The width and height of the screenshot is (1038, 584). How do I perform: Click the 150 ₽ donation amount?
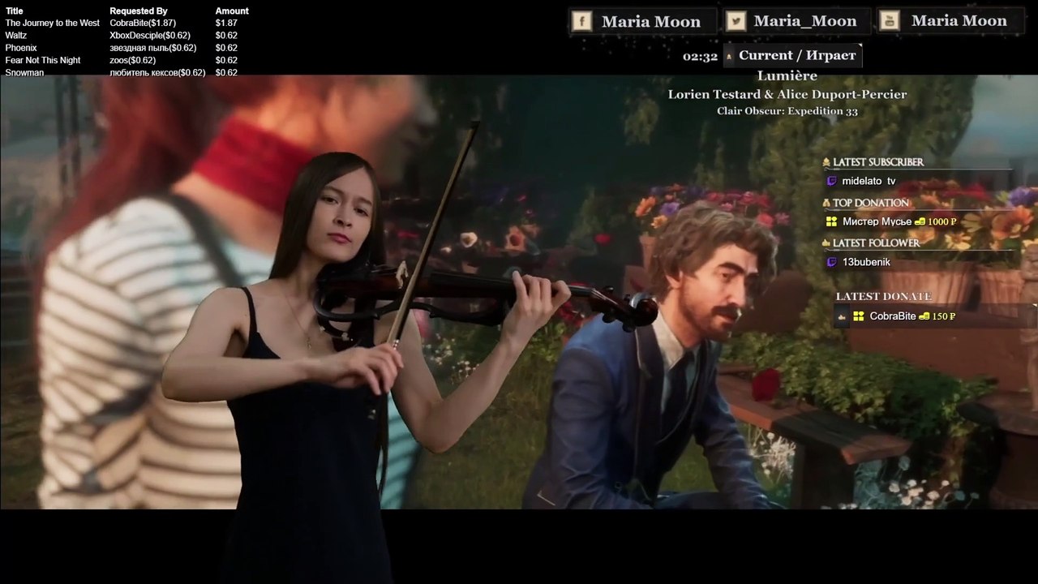[x=944, y=316]
